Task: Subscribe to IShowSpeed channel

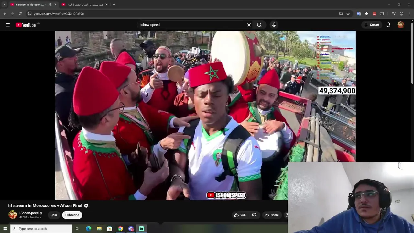Action: tap(72, 215)
